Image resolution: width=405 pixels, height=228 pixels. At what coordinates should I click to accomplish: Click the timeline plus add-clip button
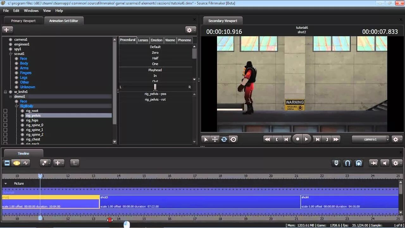pyautogui.click(x=59, y=163)
